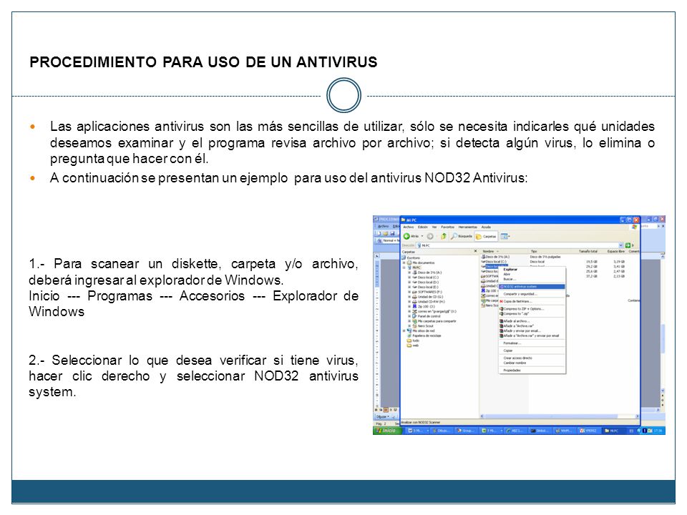
Task: Select NOD32 antivirus system in context menu
Action: (532, 286)
